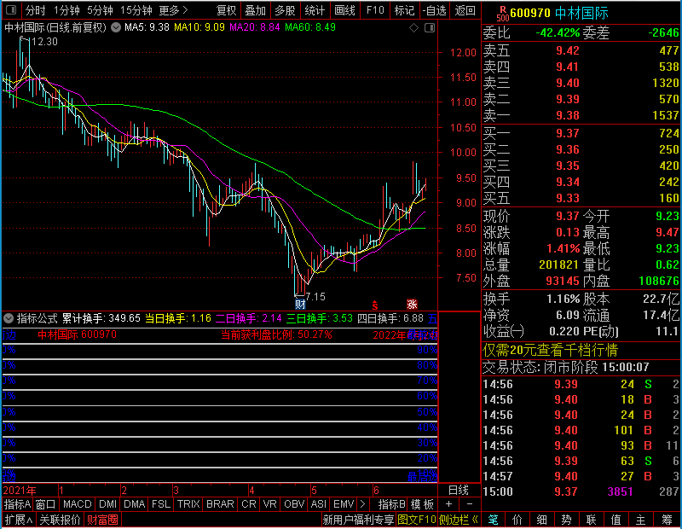Select the BRAR indicator

[220, 504]
